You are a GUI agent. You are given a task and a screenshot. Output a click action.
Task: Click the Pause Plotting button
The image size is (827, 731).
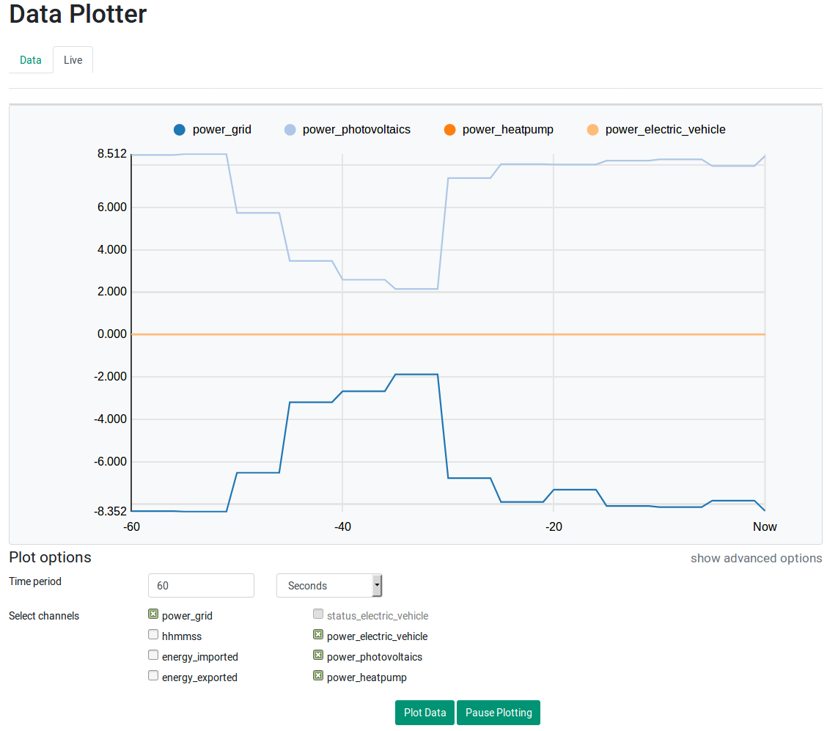click(499, 712)
